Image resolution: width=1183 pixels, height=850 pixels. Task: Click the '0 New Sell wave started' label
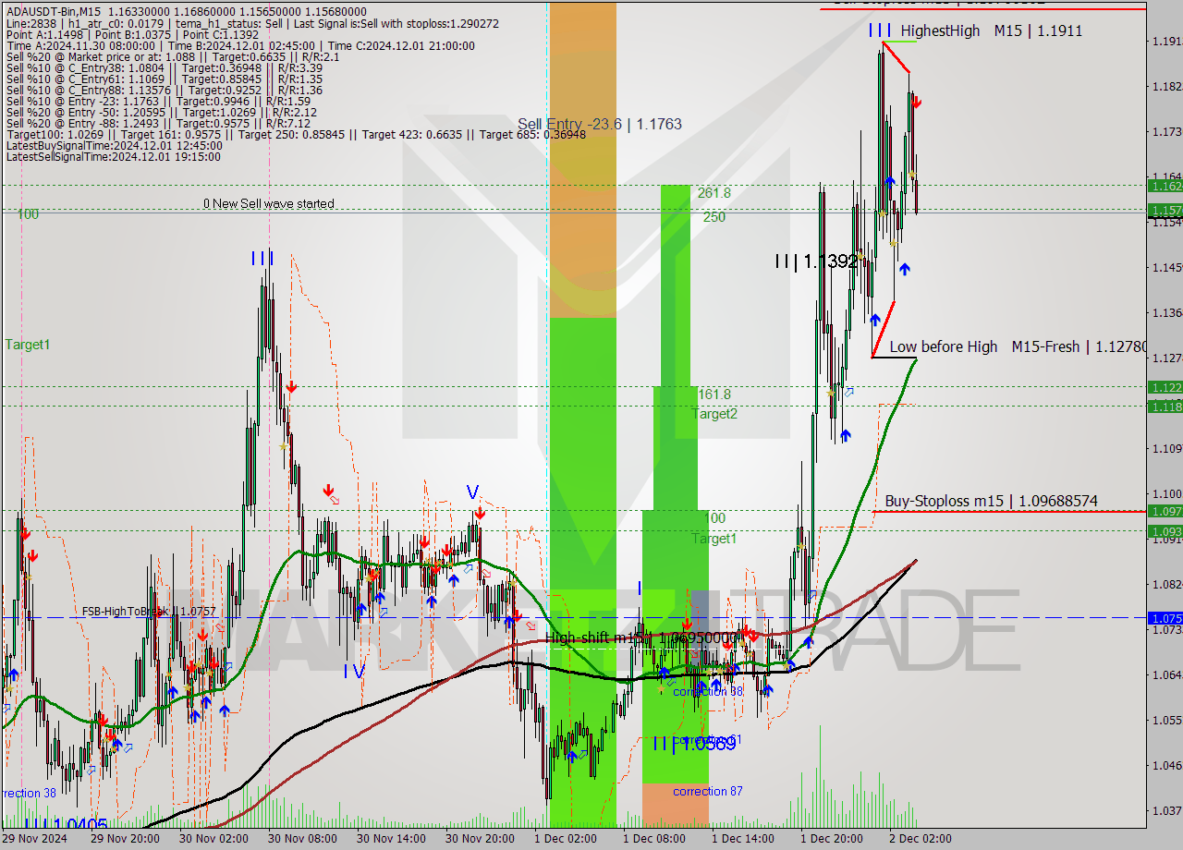point(269,203)
